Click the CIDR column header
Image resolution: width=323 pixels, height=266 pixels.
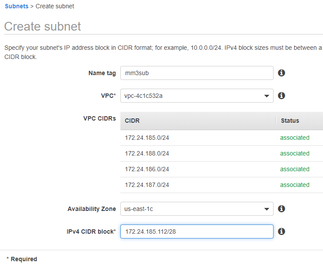(132, 121)
